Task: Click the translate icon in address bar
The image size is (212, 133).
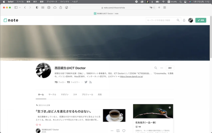Action: tap(151, 7)
